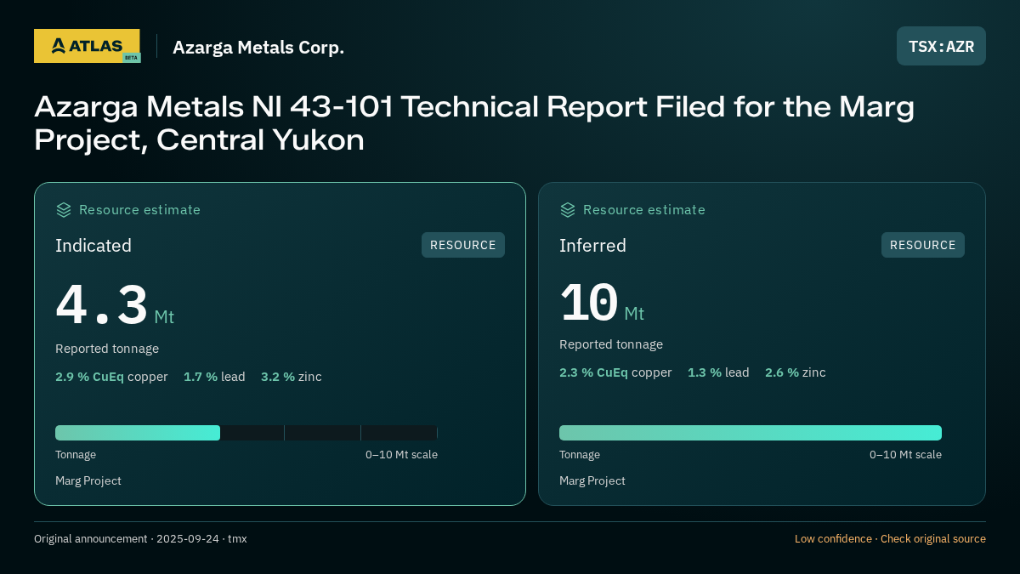Image resolution: width=1020 pixels, height=574 pixels.
Task: Click the RESOURCE tag on Inferred card
Action: coord(923,245)
